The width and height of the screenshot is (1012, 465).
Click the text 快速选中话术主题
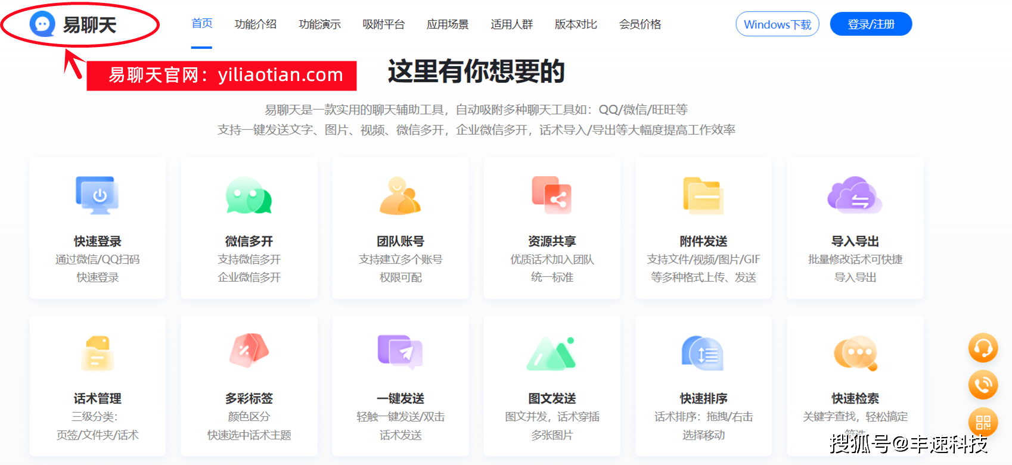249,435
